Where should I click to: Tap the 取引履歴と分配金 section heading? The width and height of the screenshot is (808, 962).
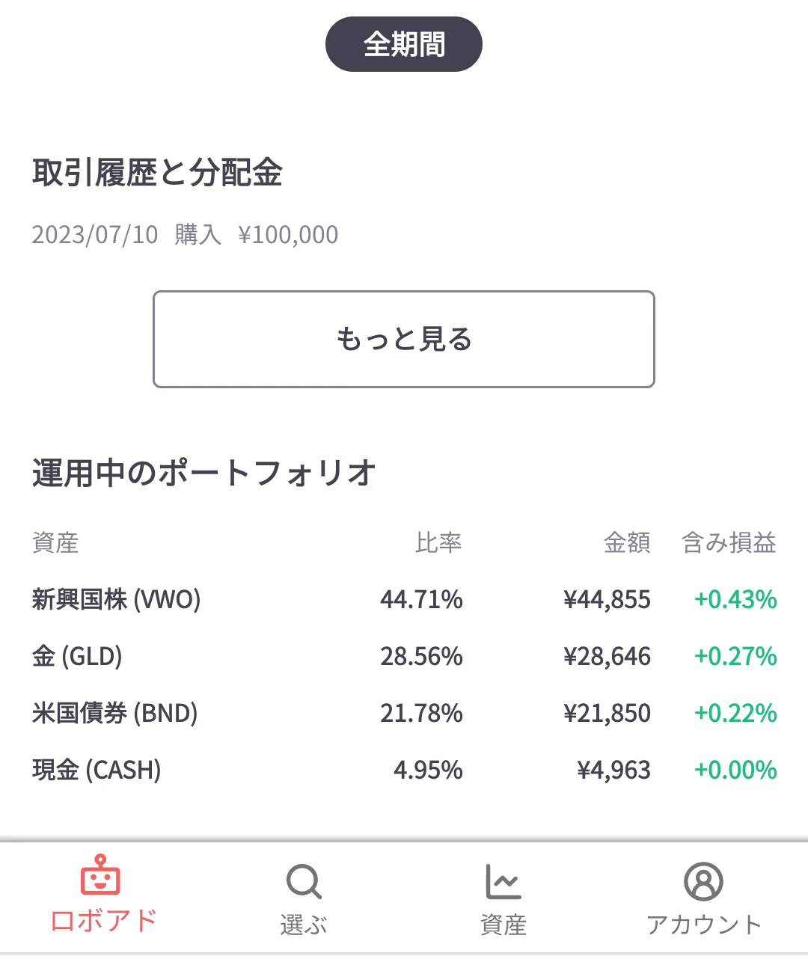(x=157, y=173)
